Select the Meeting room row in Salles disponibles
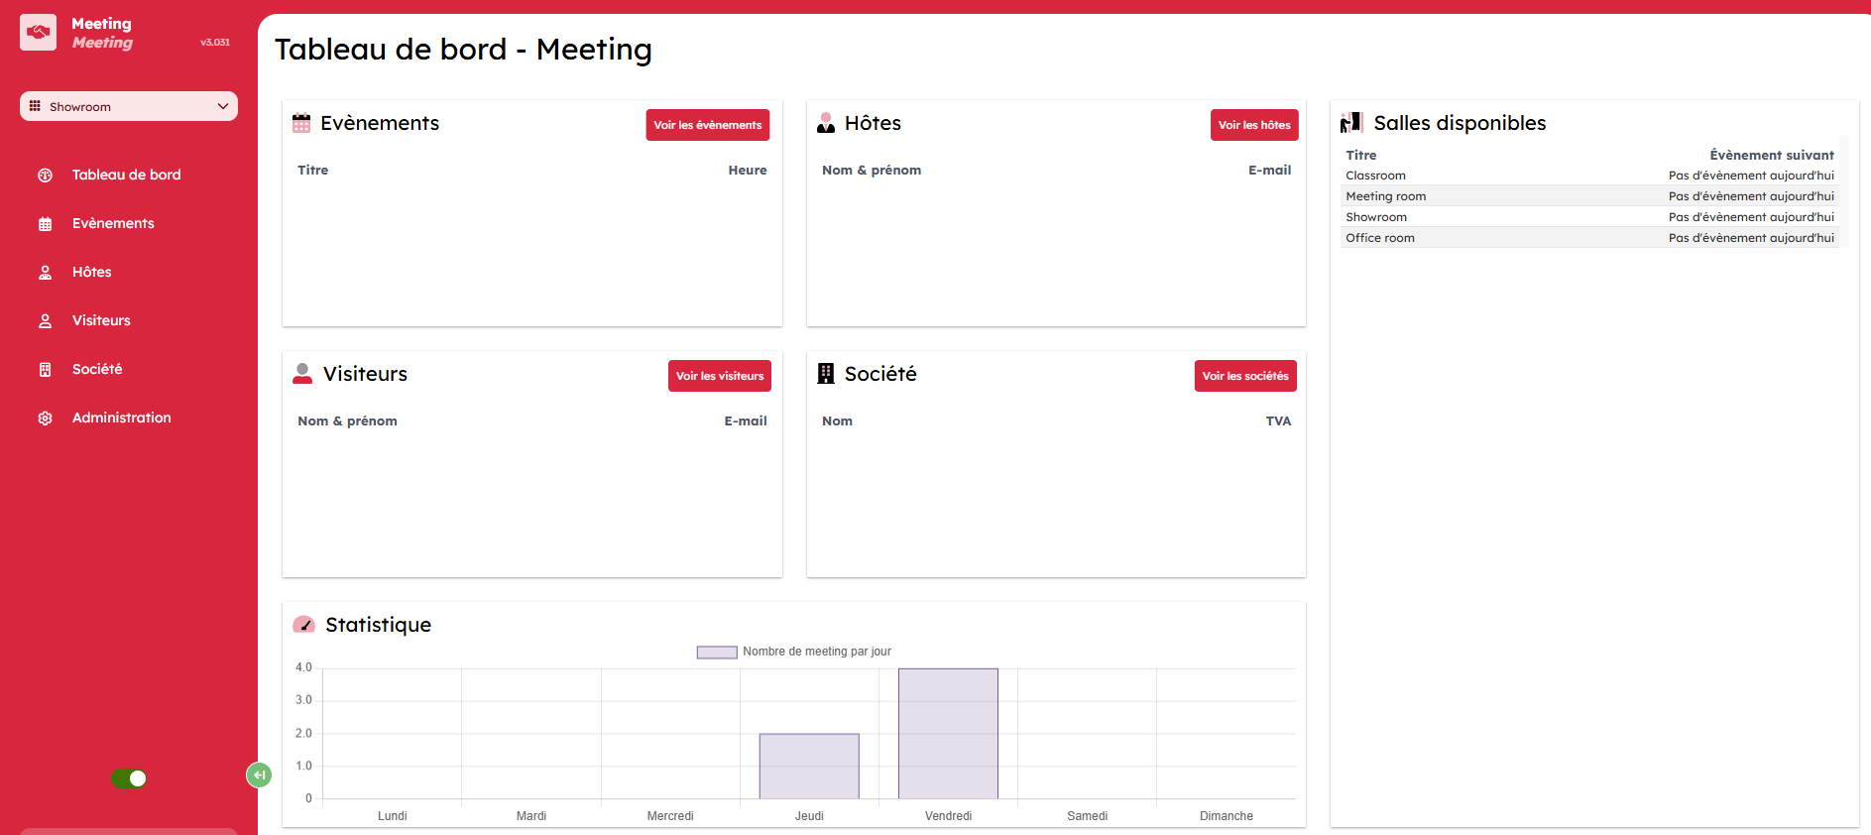This screenshot has width=1871, height=835. [1588, 196]
